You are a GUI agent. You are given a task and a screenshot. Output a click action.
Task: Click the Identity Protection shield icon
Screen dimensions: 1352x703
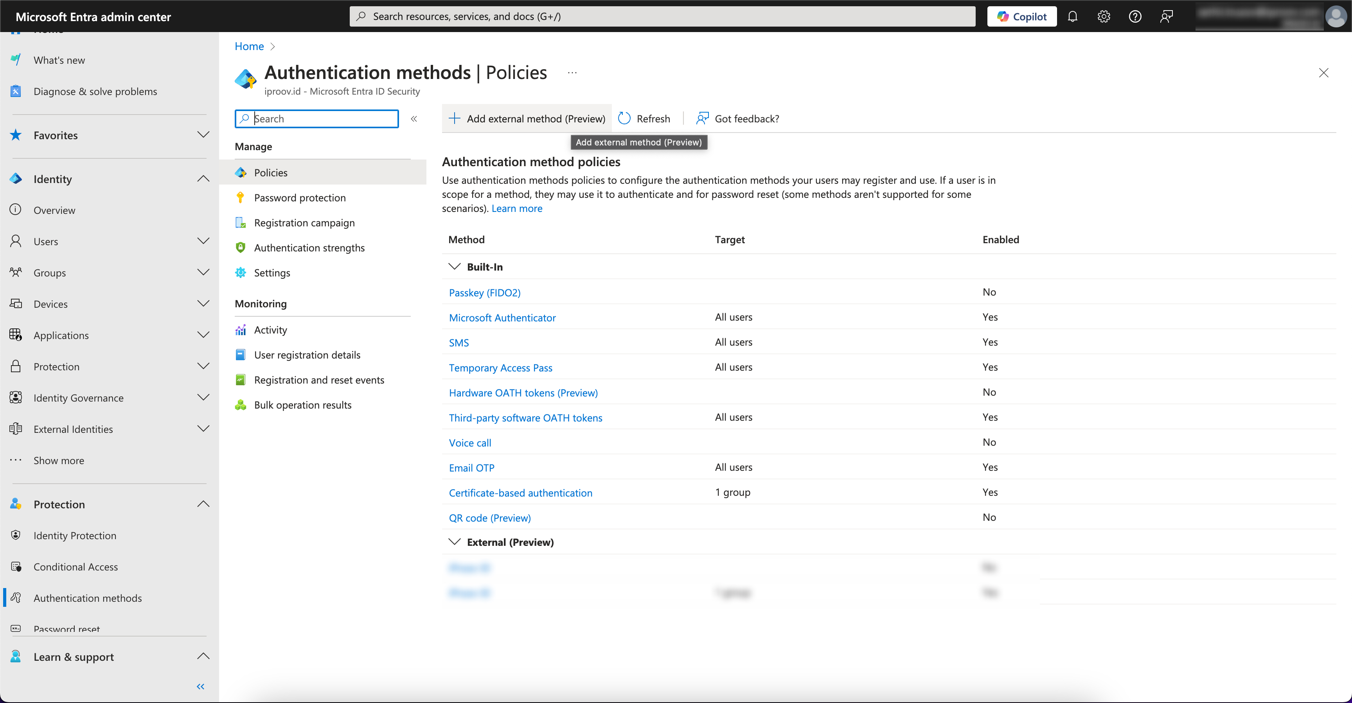coord(16,535)
